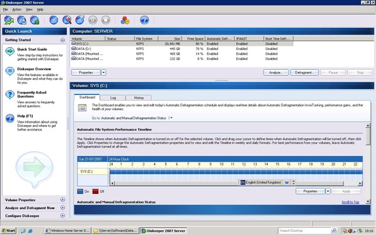376x235 pixels.
Task: Select the Dashboard tab
Action: (87, 97)
